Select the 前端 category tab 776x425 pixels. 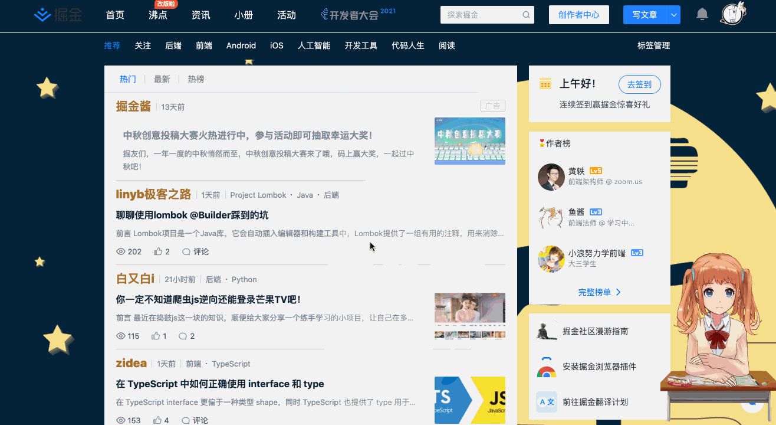[204, 45]
